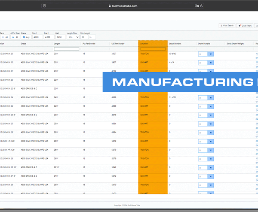Click the Clear Filters button
This screenshot has width=258, height=212.
[245, 26]
